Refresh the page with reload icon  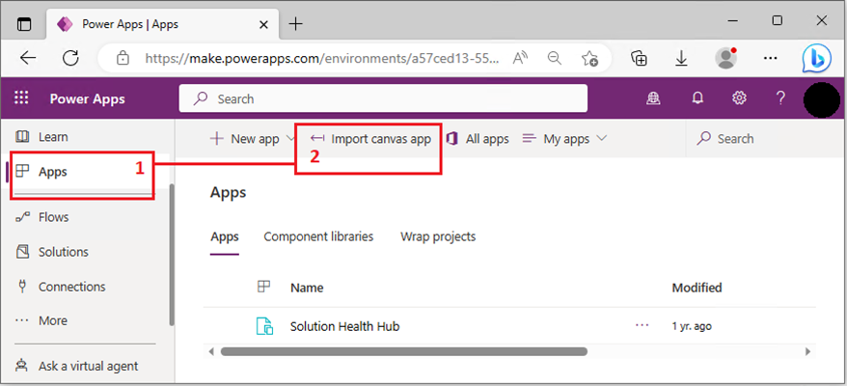coord(70,58)
